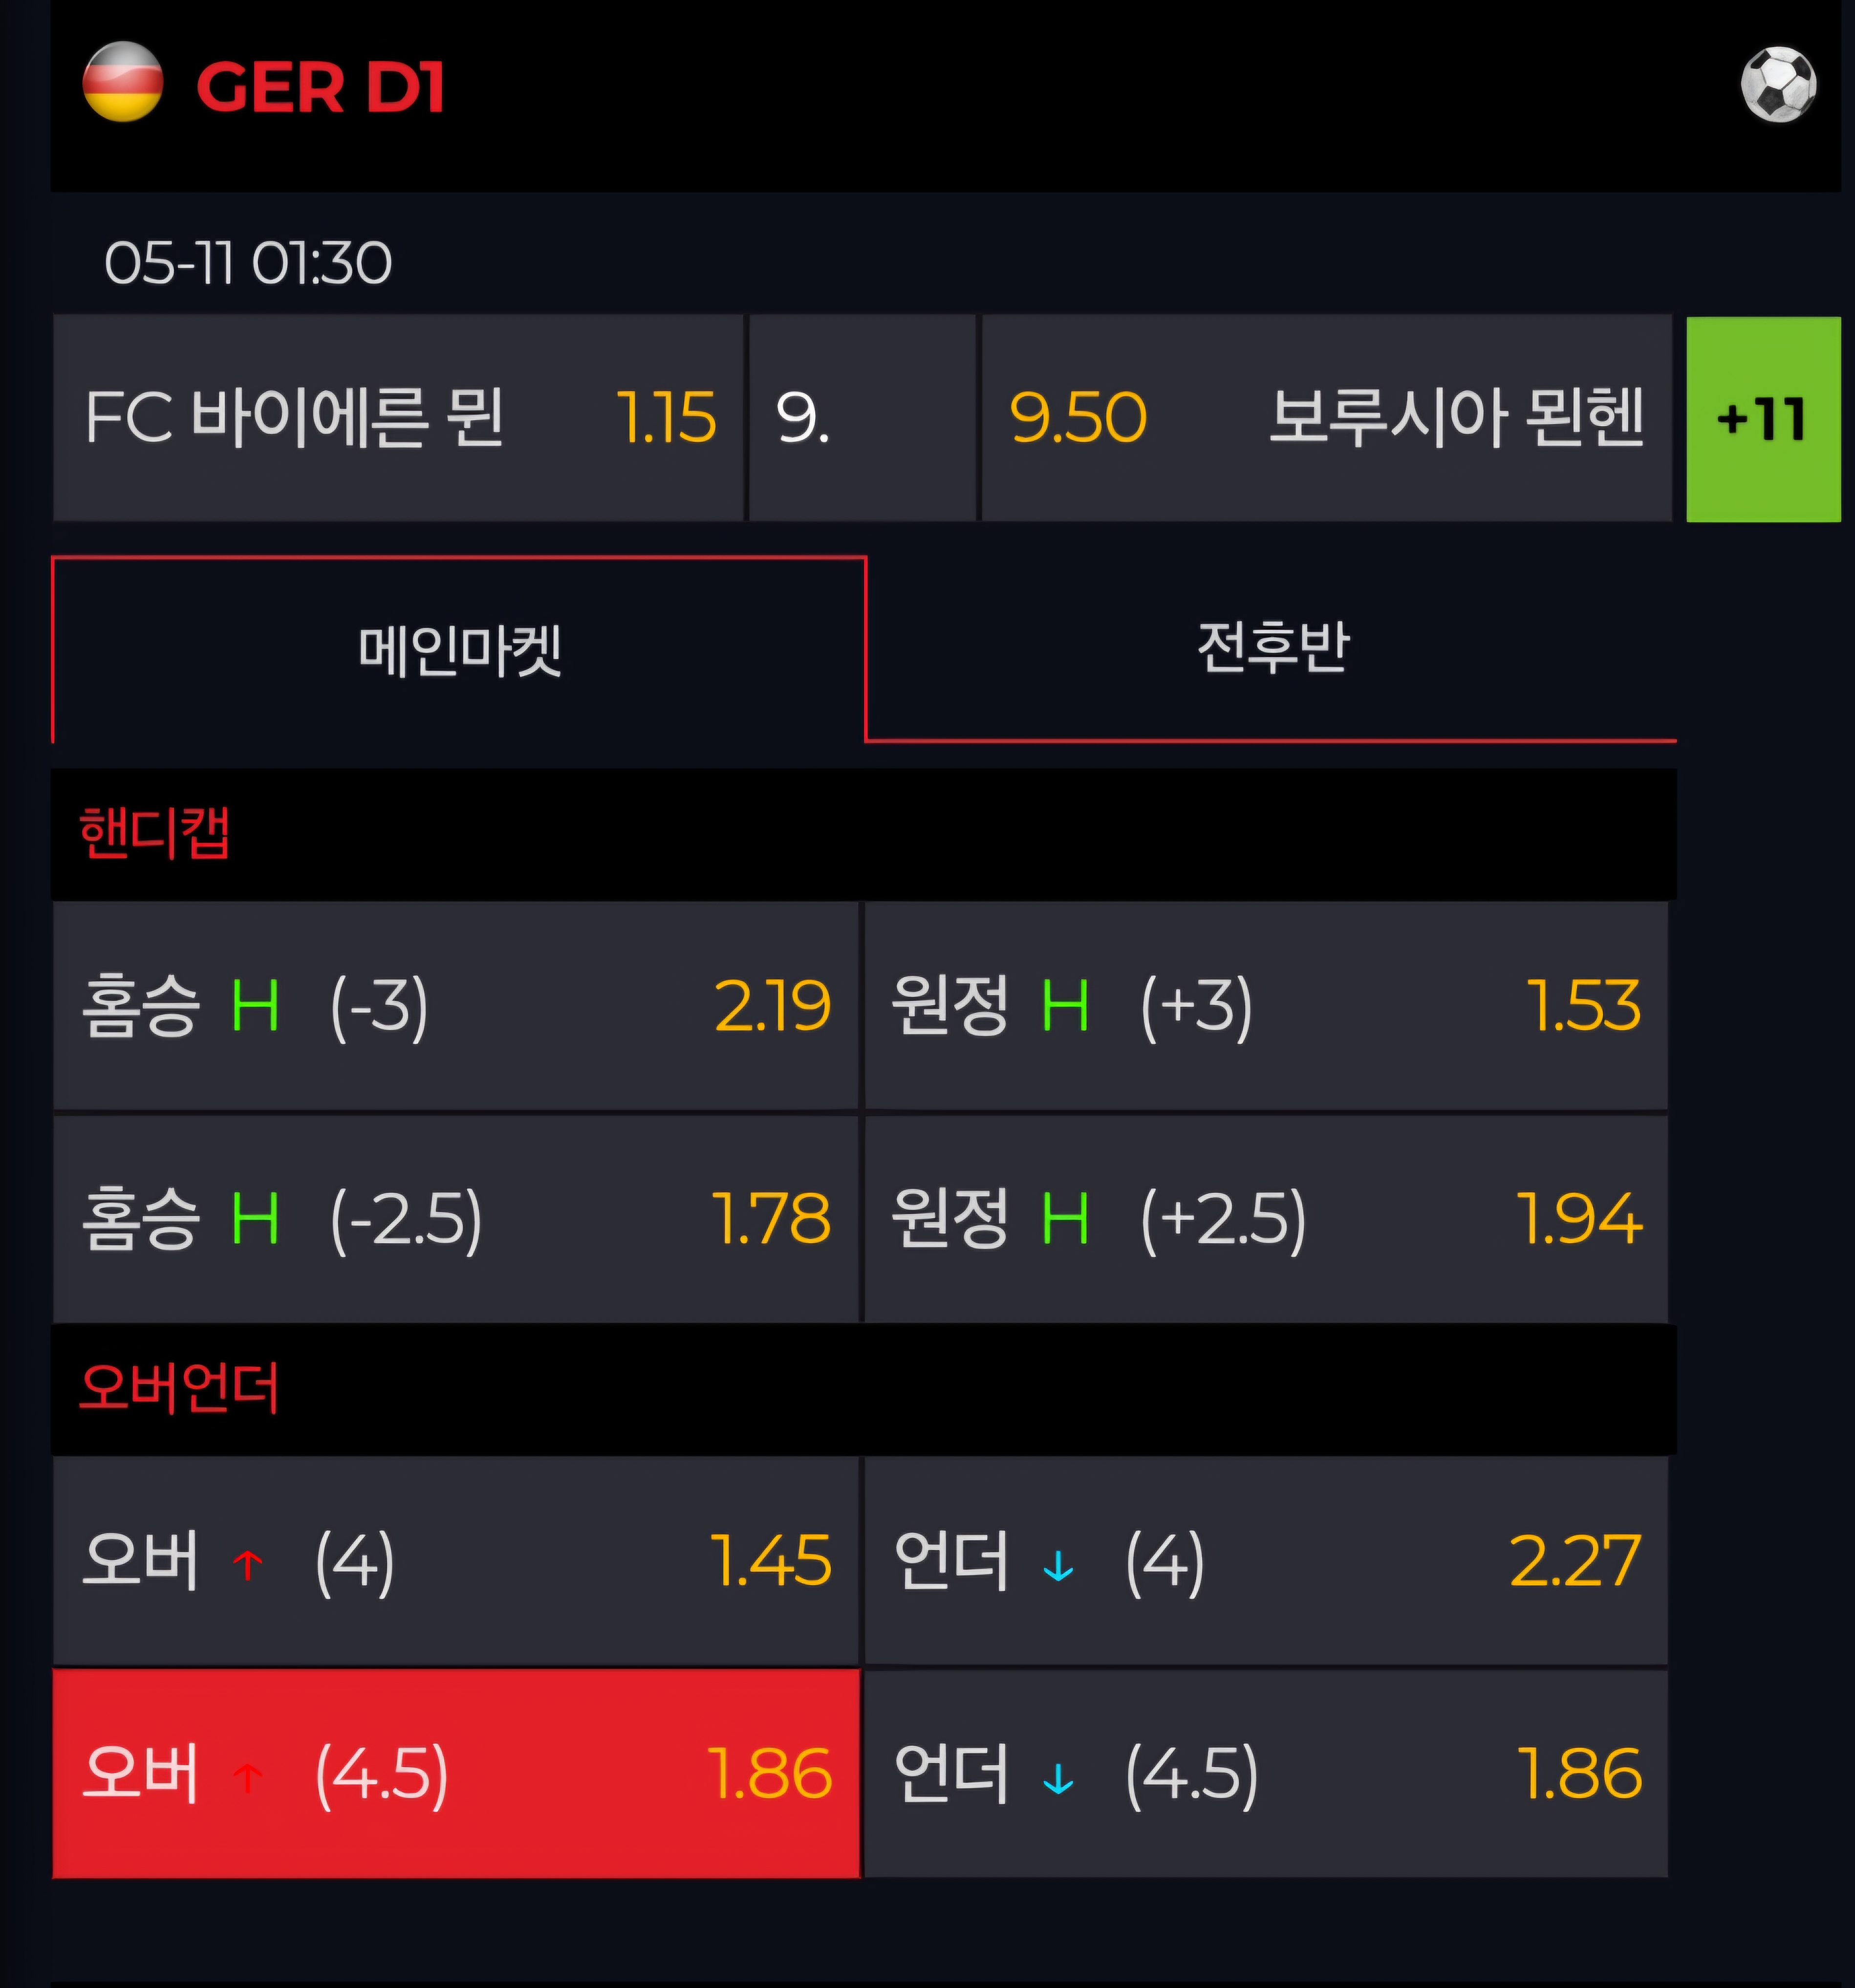
Task: Toggle 홈승 H (-2.5) bet at 1.78
Action: click(x=456, y=1219)
